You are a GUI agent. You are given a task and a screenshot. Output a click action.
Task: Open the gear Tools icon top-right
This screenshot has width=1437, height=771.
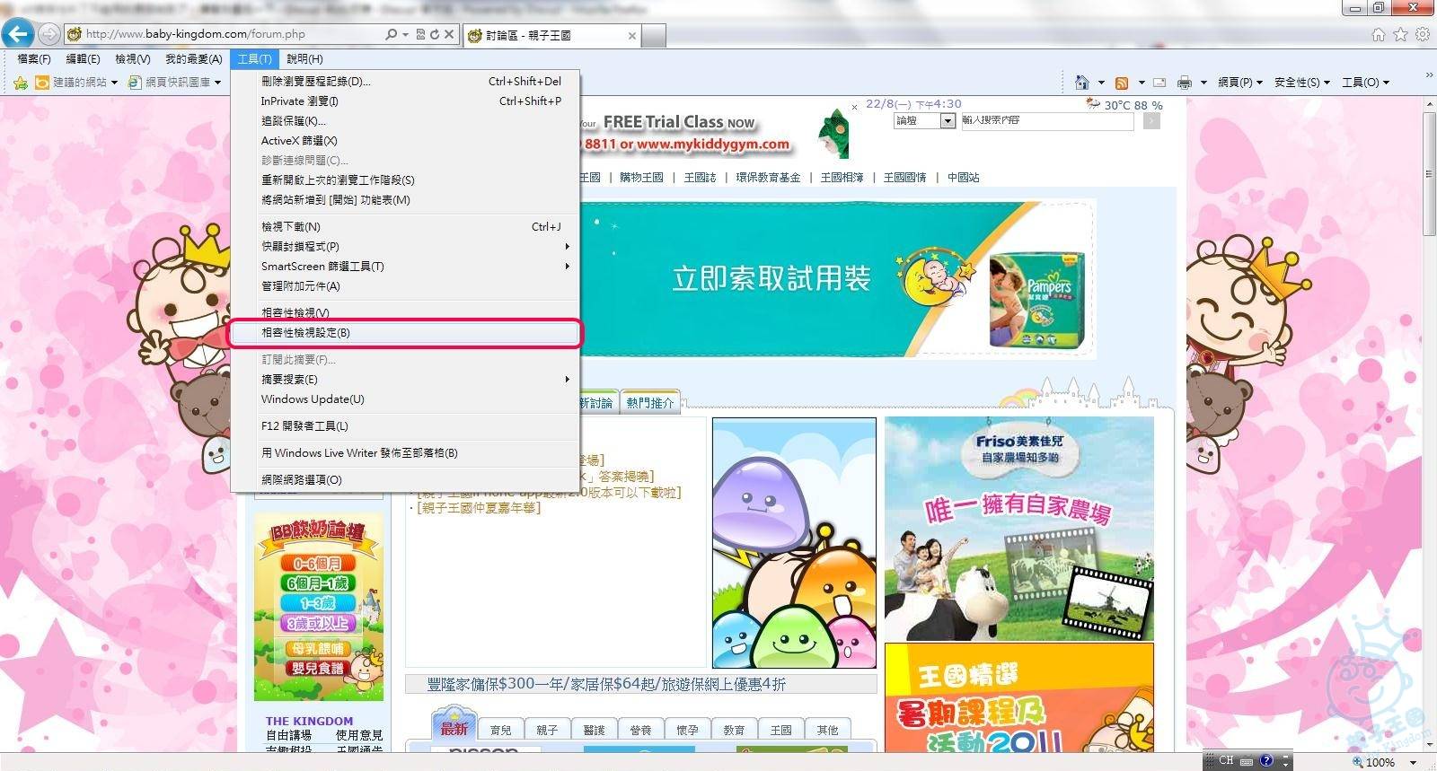click(x=1422, y=34)
